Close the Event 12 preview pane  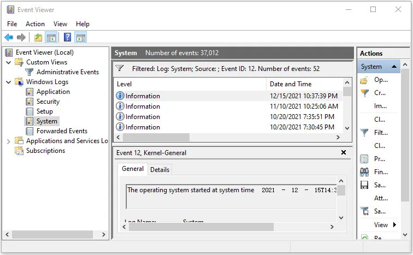coord(344,153)
